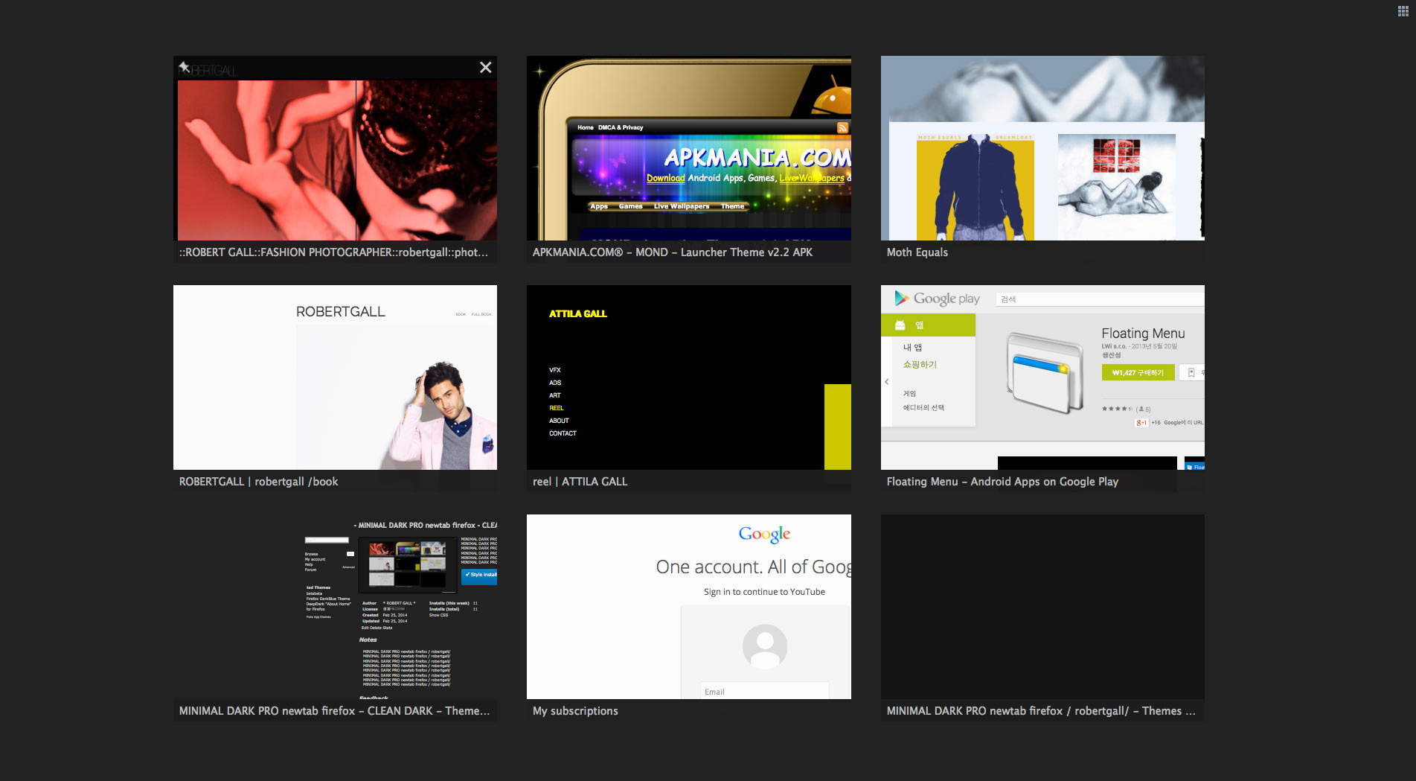
Task: Click the 'reel | ATTILA GALL' title
Action: pyautogui.click(x=580, y=482)
